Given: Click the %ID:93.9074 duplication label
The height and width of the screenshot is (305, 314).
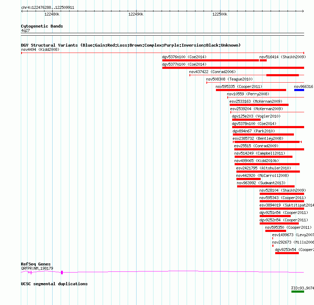Looking at the screenshot, I should (303, 288).
